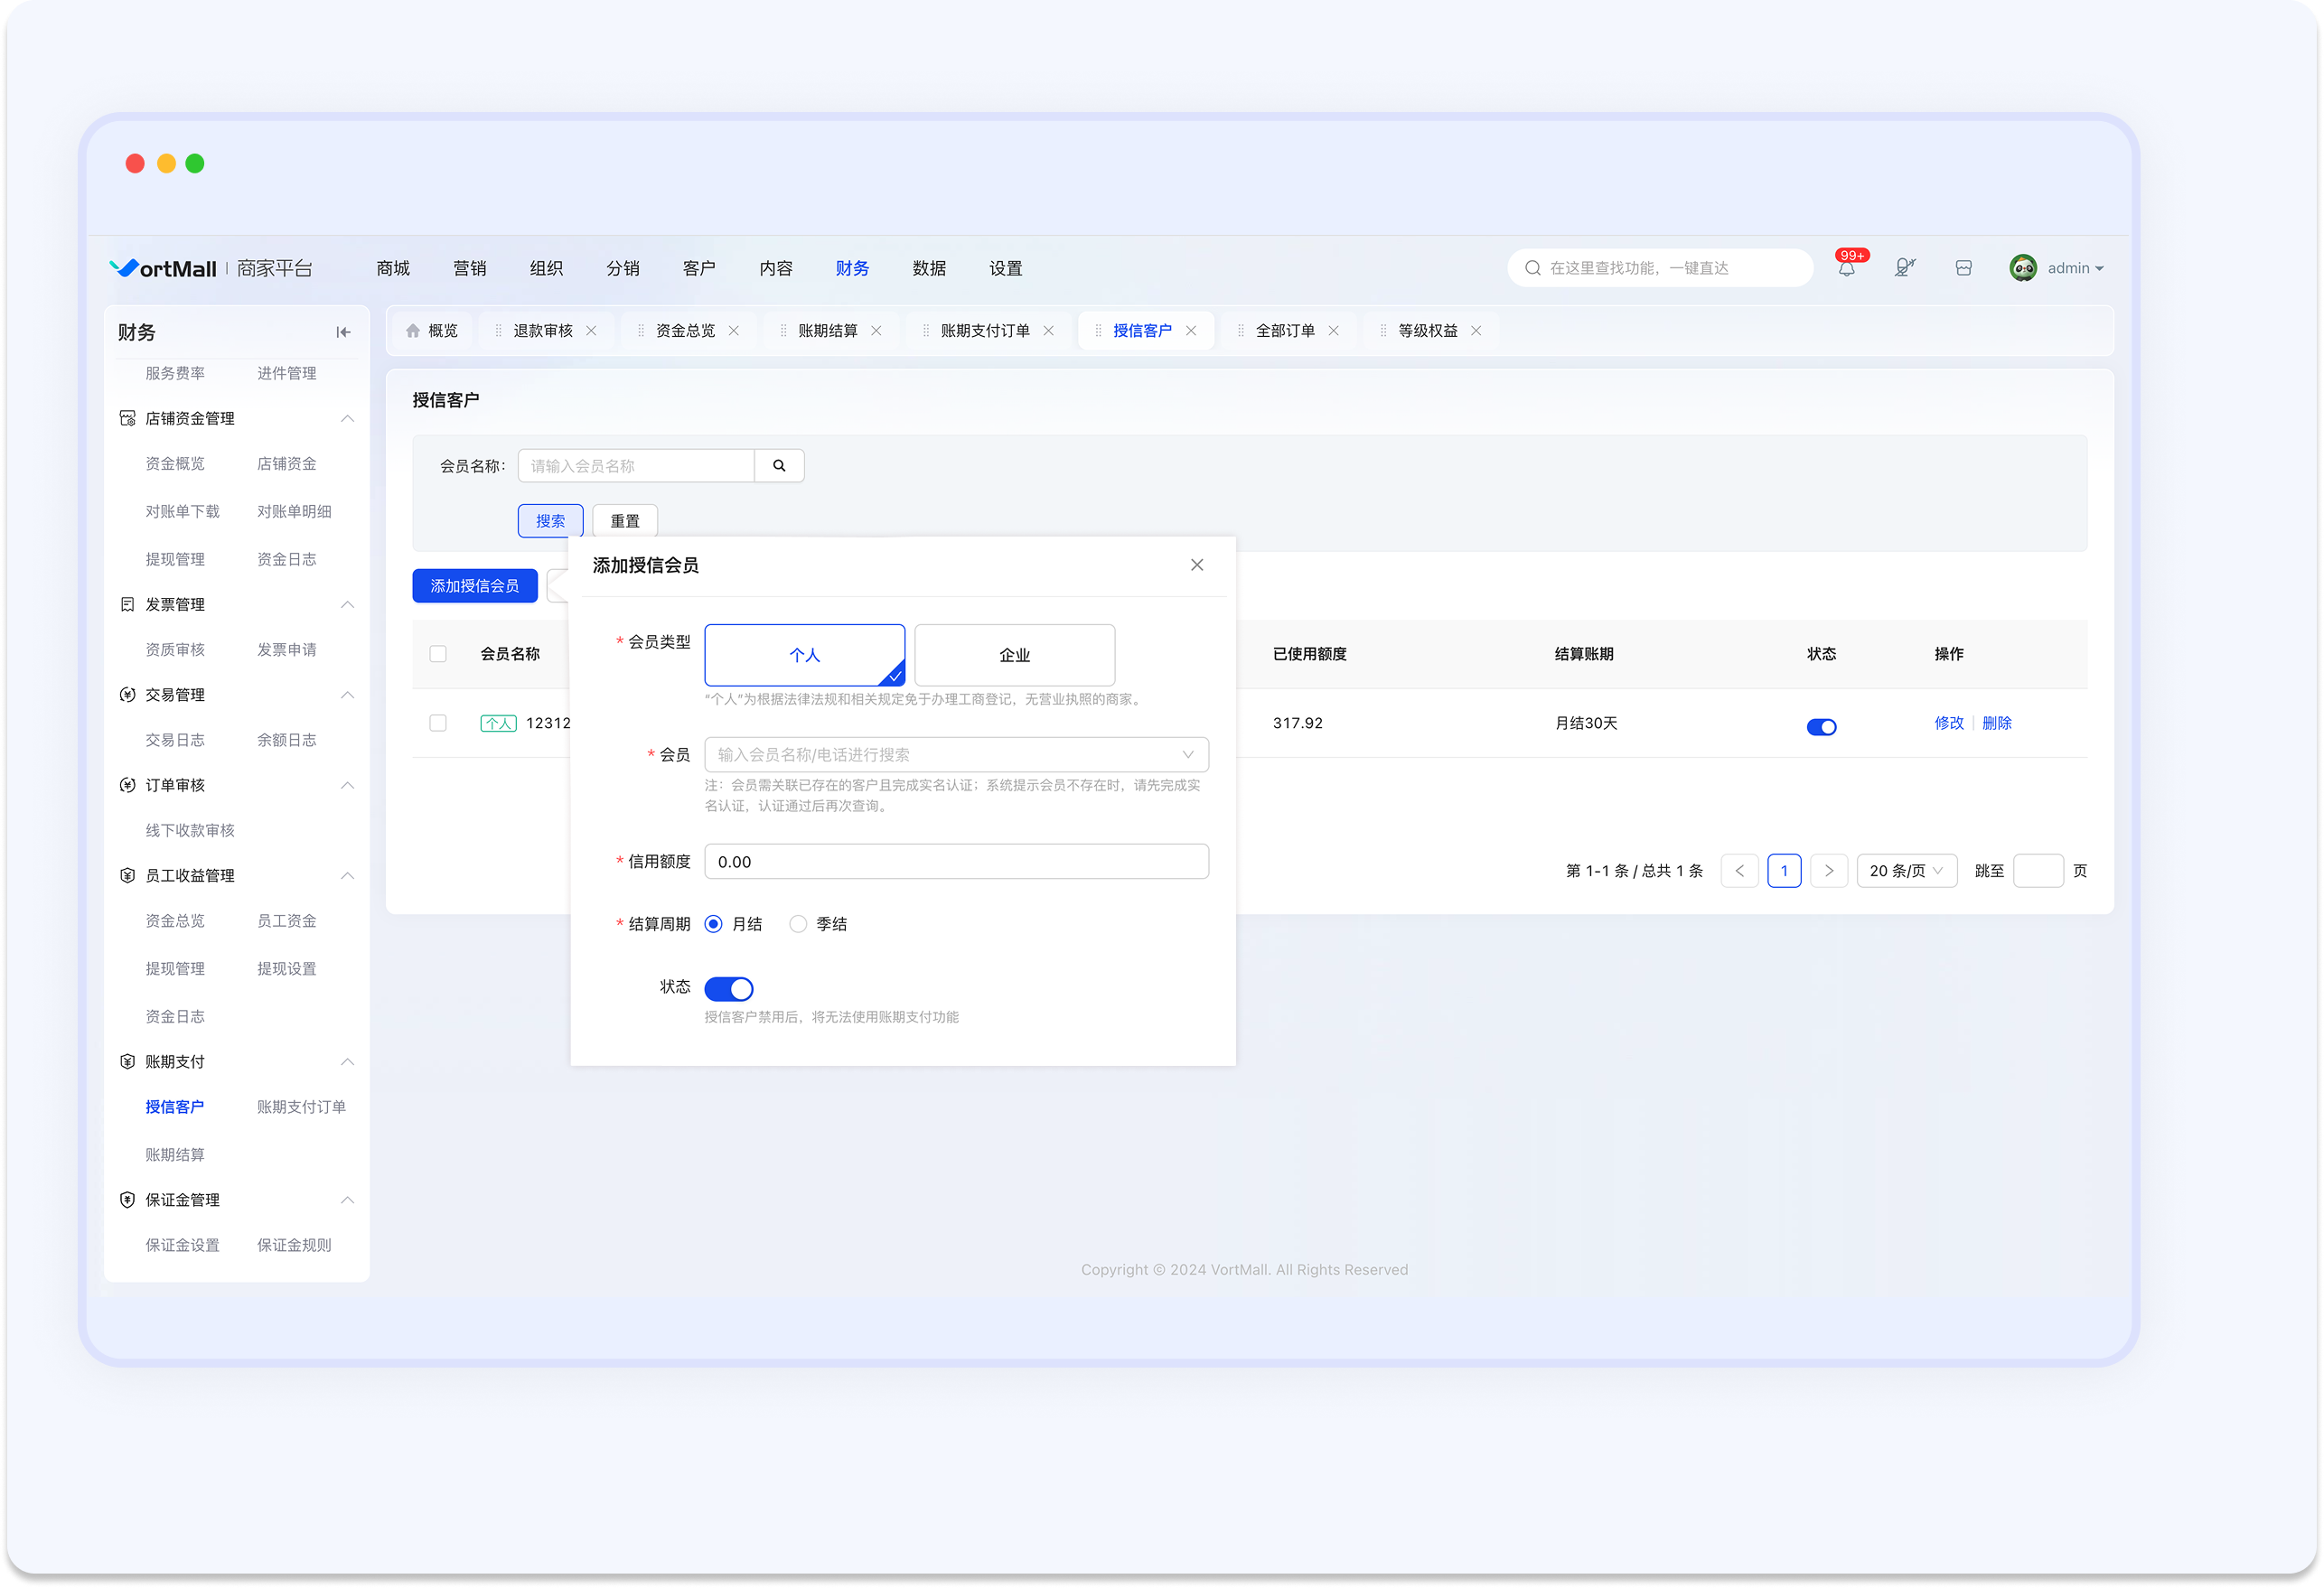Open the store icon in the top bar
The width and height of the screenshot is (2324, 1588).
tap(1963, 268)
